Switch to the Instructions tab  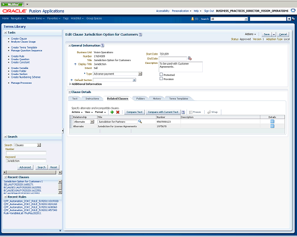(92, 99)
